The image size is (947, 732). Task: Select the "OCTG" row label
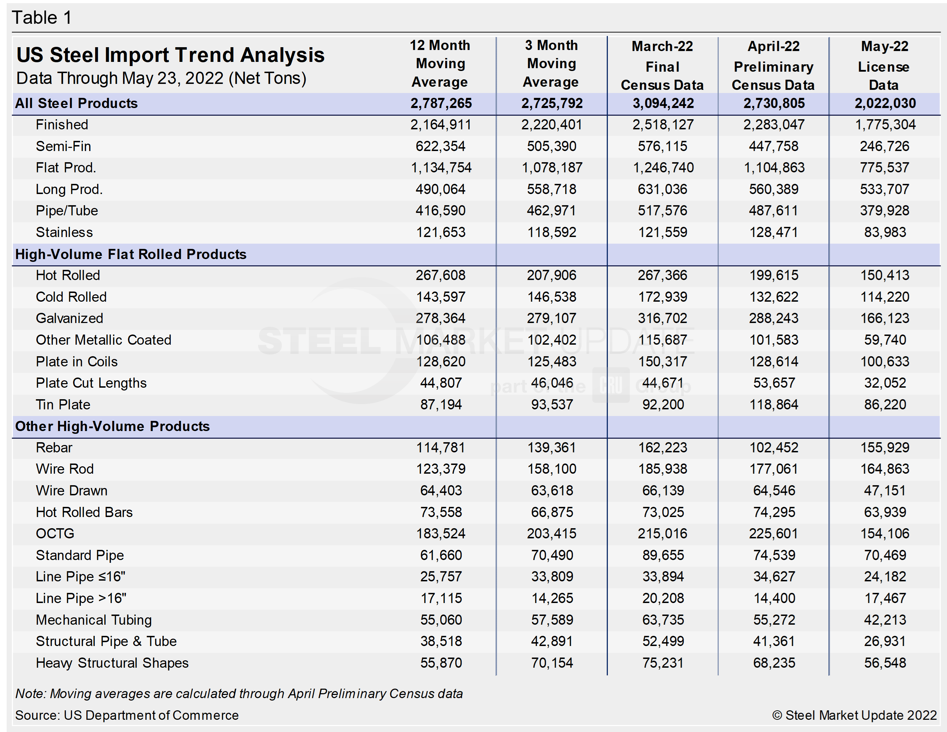tap(55, 533)
